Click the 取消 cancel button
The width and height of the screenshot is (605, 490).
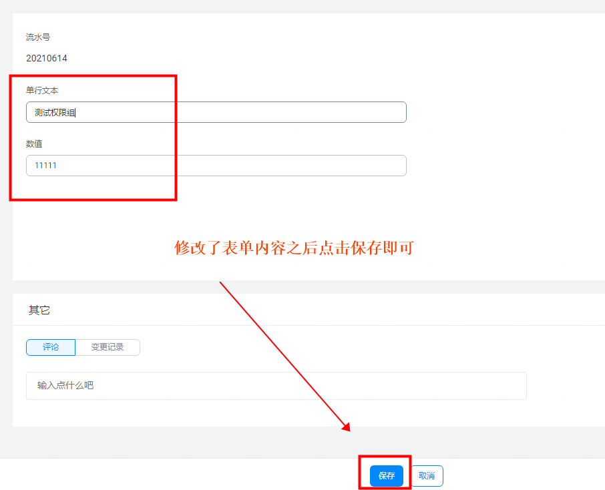point(427,476)
